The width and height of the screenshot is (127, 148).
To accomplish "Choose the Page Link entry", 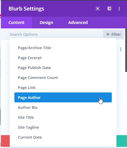I will click(63, 88).
